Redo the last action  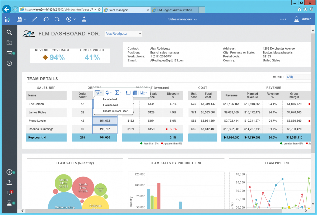[57, 19]
